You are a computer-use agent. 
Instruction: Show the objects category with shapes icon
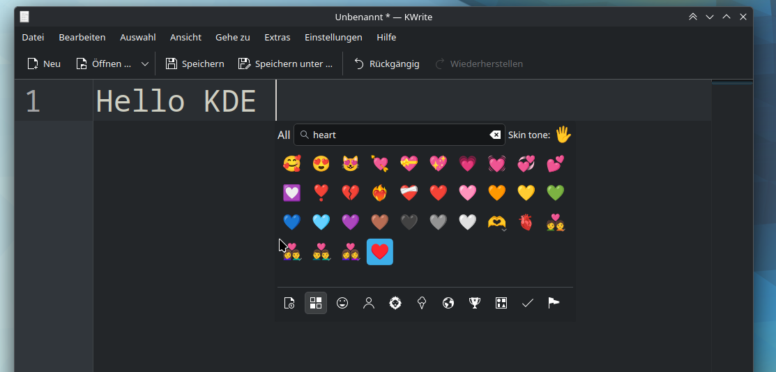[501, 303]
